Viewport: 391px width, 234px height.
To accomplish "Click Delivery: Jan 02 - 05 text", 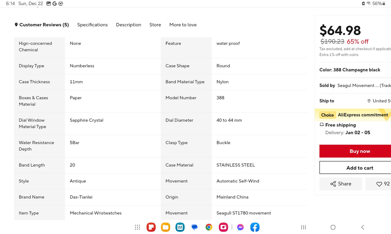I will click(x=348, y=133).
